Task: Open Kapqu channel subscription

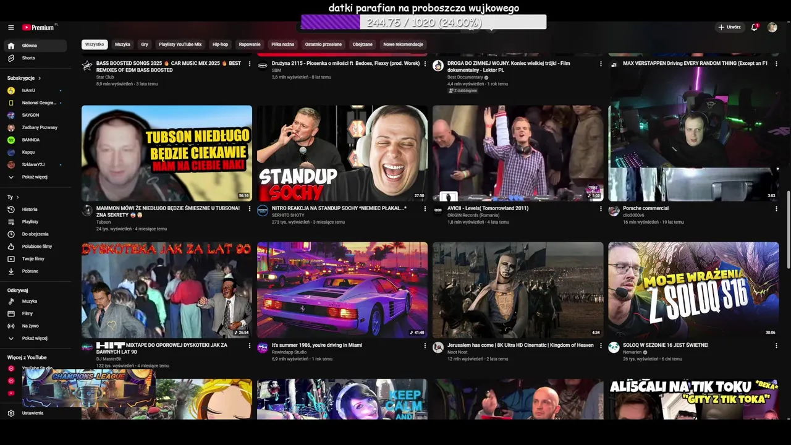Action: pos(35,152)
